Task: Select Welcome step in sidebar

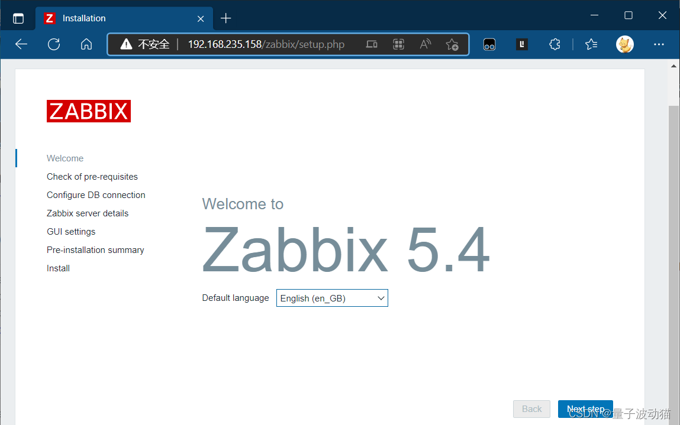Action: coord(65,158)
